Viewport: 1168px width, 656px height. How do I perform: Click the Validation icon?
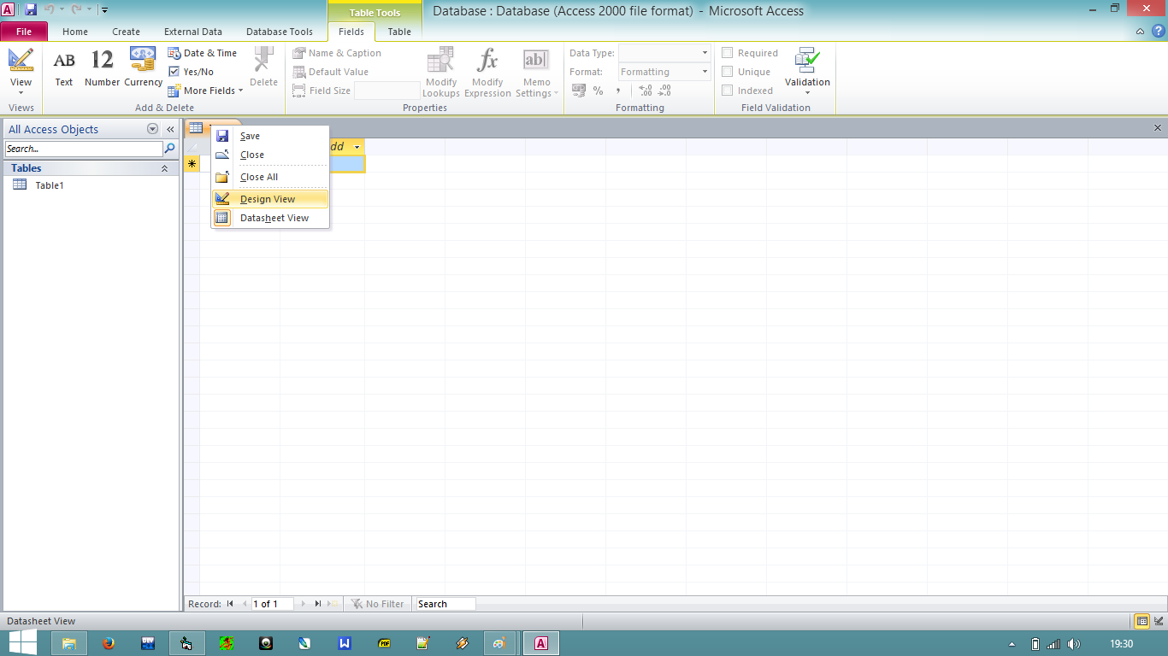pos(807,61)
